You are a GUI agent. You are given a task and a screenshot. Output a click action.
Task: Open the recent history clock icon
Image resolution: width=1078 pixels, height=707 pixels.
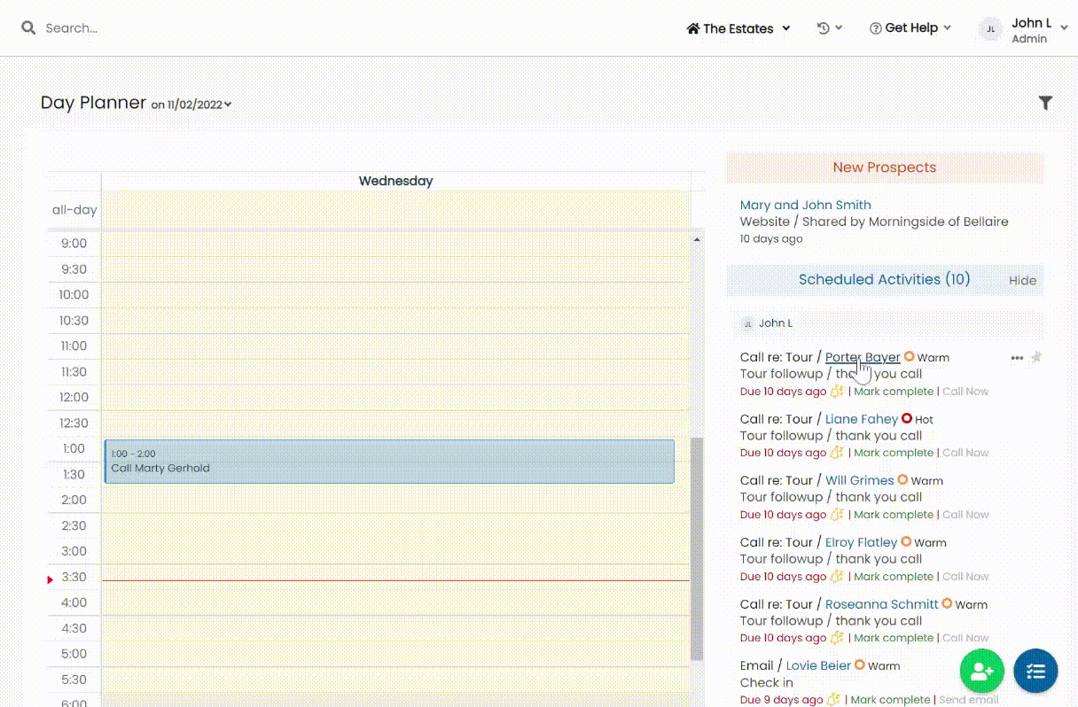[x=824, y=28]
